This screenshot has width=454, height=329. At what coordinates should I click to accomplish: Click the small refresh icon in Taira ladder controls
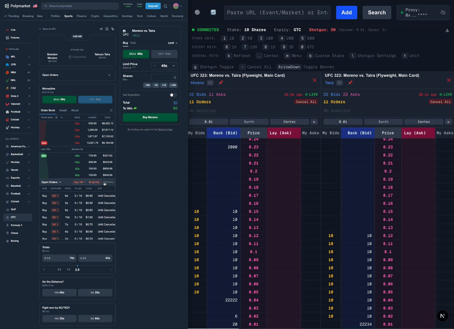click(x=448, y=122)
